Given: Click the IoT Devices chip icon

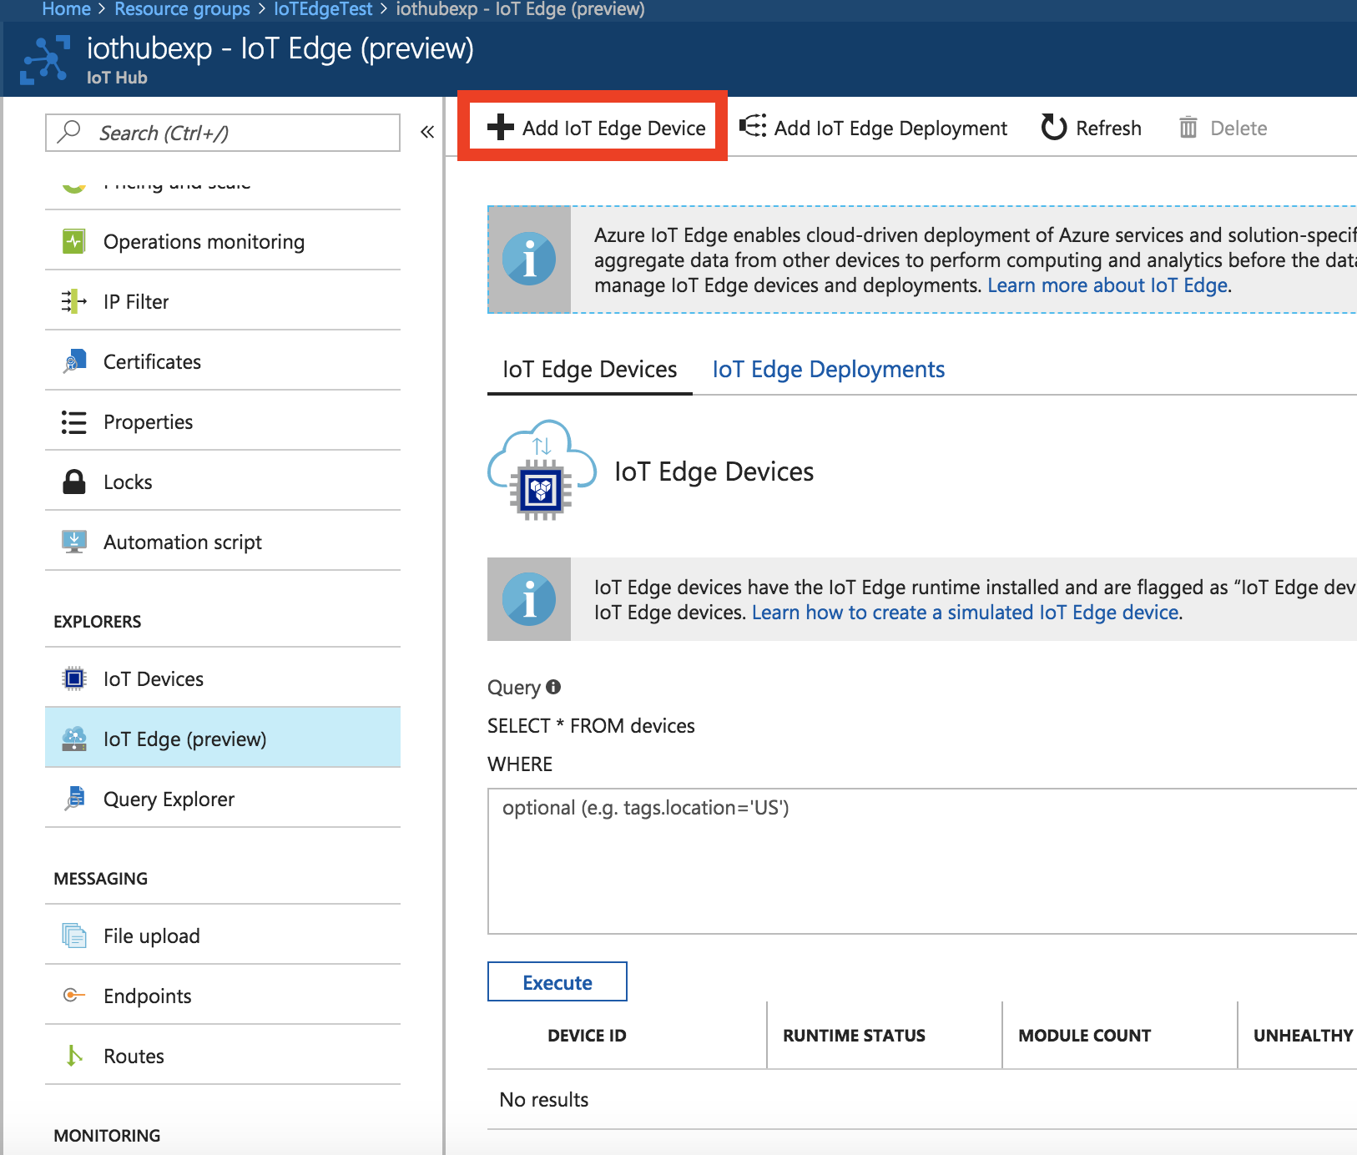Looking at the screenshot, I should click(74, 678).
